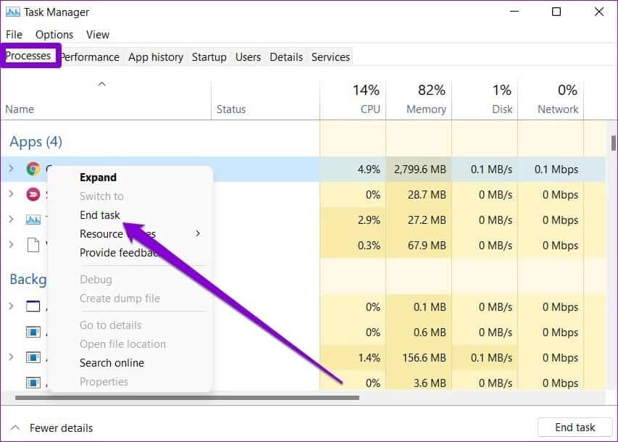Viewport: 618px width, 442px height.
Task: Open the Resource values submenu arrow
Action: (x=198, y=233)
